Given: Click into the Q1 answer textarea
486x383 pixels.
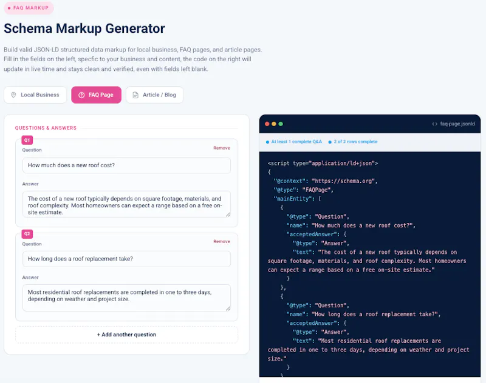Looking at the screenshot, I should pyautogui.click(x=126, y=204).
